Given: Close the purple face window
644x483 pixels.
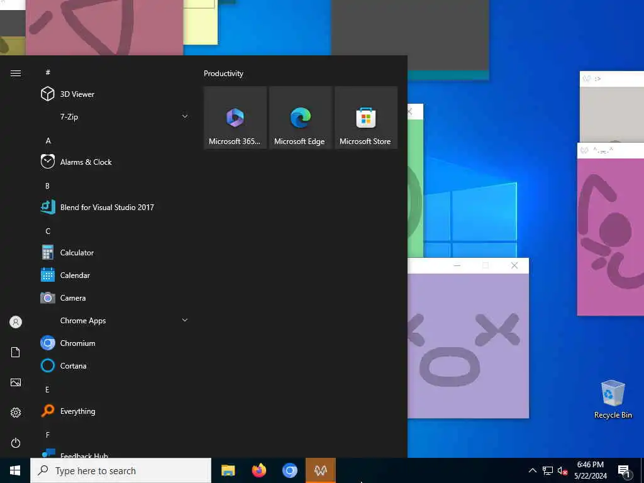Looking at the screenshot, I should [514, 265].
